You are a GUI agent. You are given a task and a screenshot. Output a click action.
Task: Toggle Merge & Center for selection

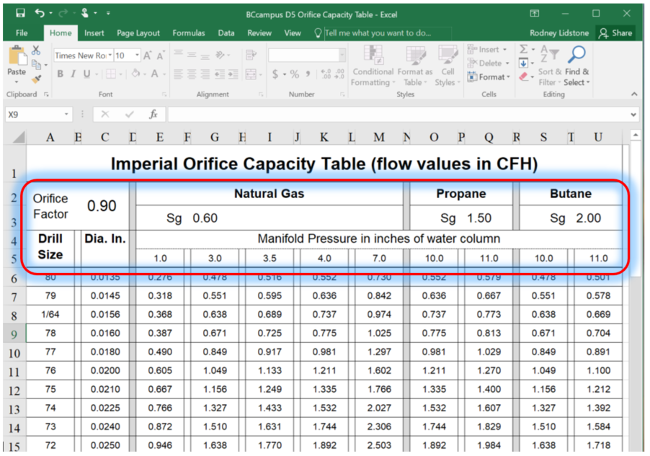252,73
